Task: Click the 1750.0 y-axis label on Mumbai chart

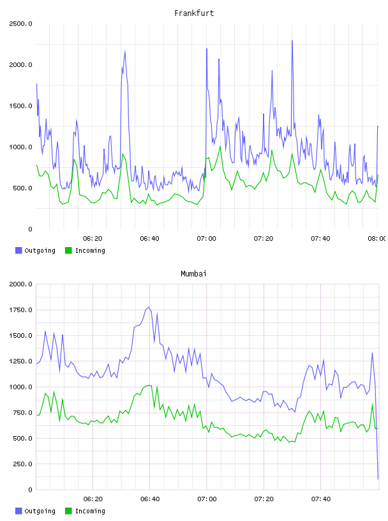Action: click(x=20, y=310)
